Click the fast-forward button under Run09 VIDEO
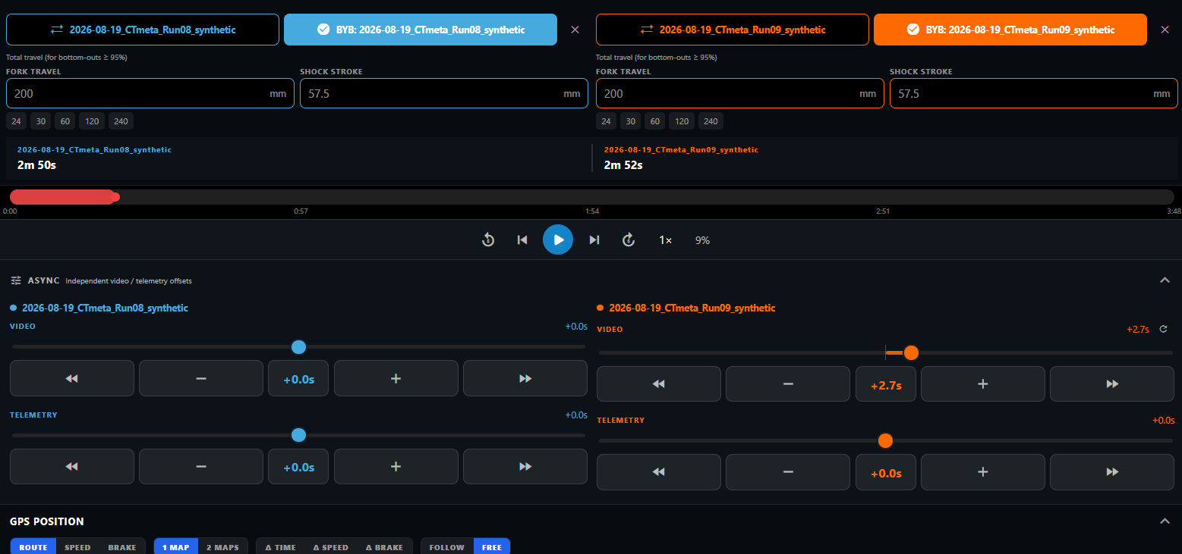The image size is (1182, 554). tap(1112, 384)
